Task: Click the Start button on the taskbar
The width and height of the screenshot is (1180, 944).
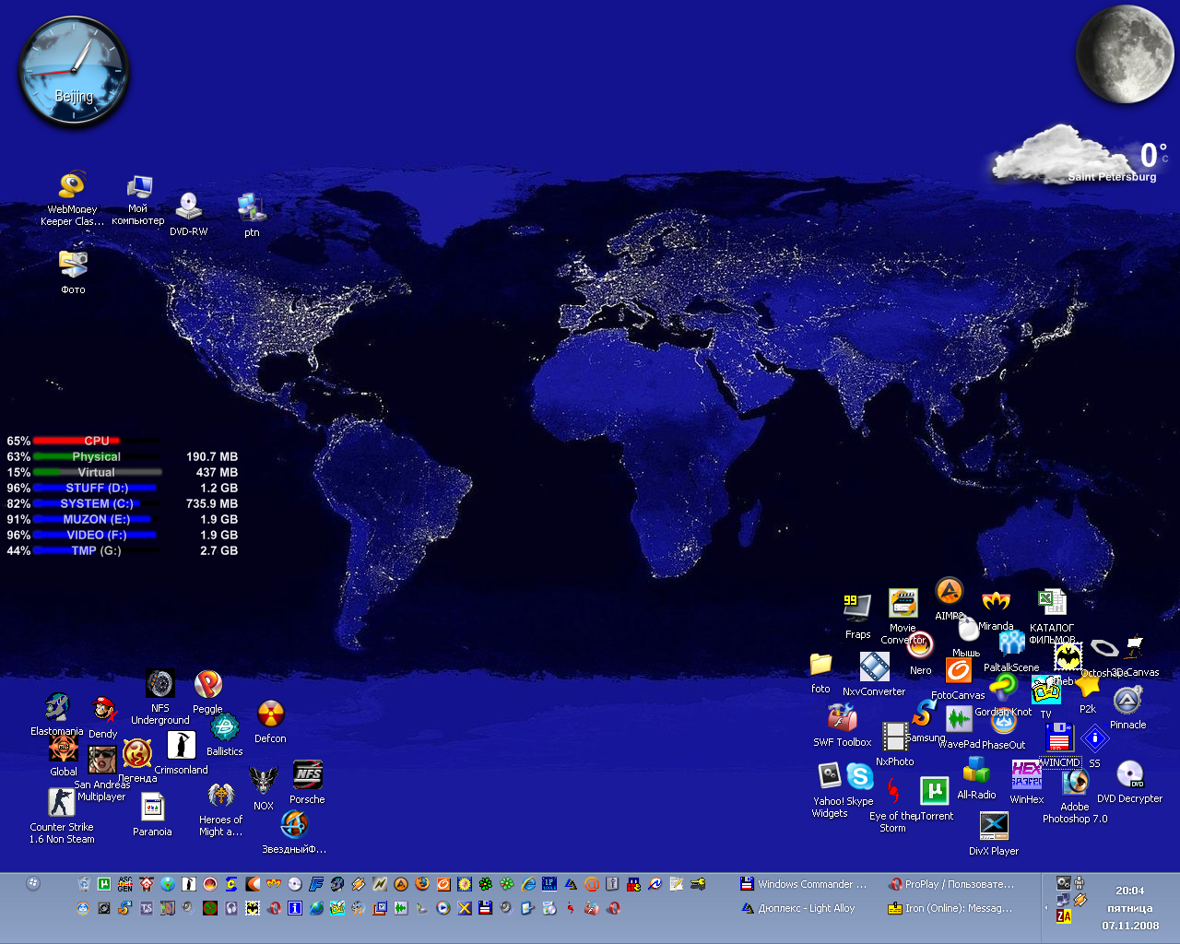Action: point(33,884)
